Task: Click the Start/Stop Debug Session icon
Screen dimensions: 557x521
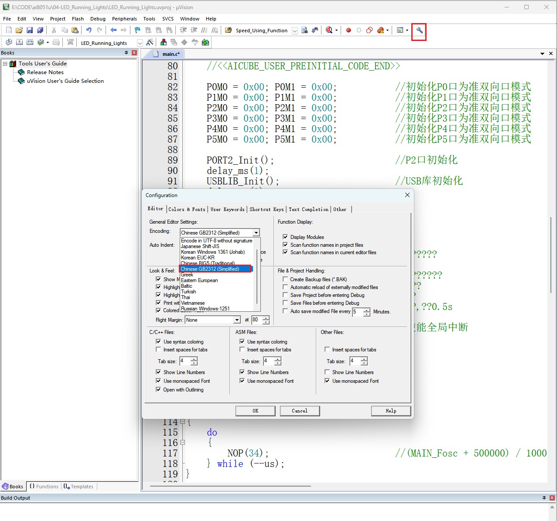Action: (329, 30)
